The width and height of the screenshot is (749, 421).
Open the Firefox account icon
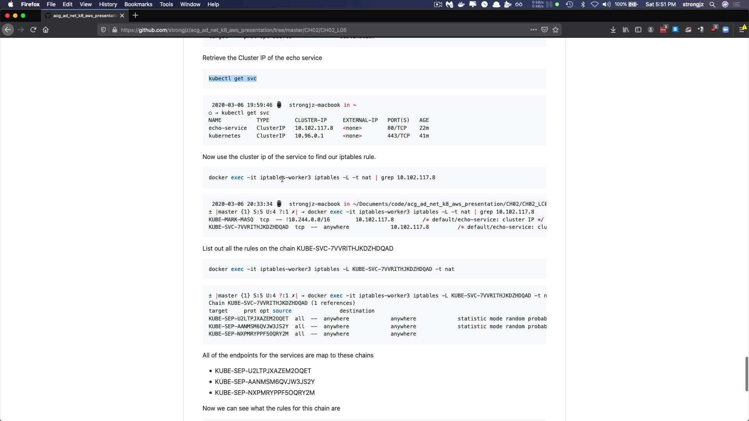[651, 30]
